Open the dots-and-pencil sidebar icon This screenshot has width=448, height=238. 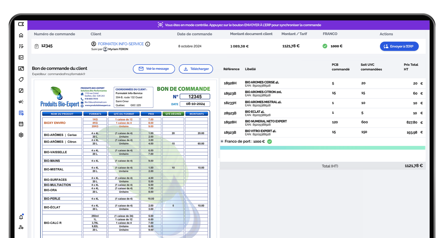(21, 46)
